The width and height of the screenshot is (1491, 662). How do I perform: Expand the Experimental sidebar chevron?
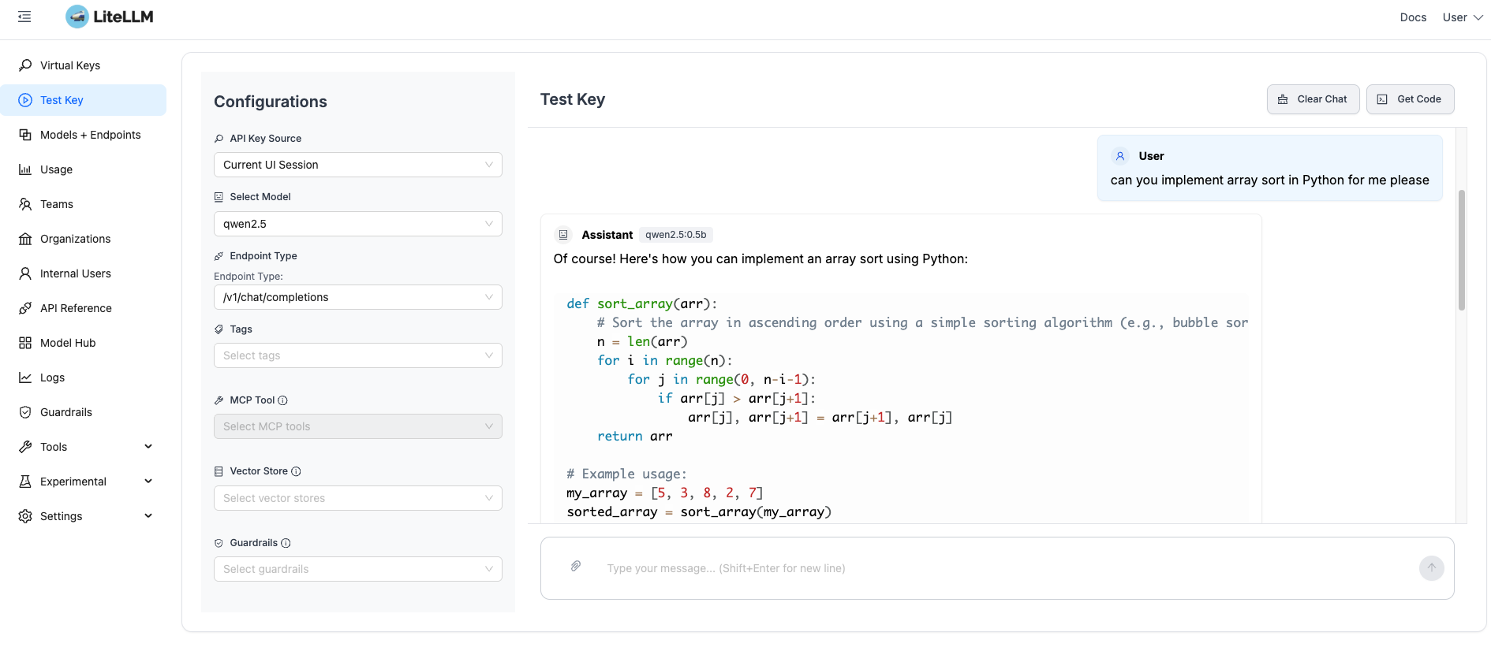(148, 482)
